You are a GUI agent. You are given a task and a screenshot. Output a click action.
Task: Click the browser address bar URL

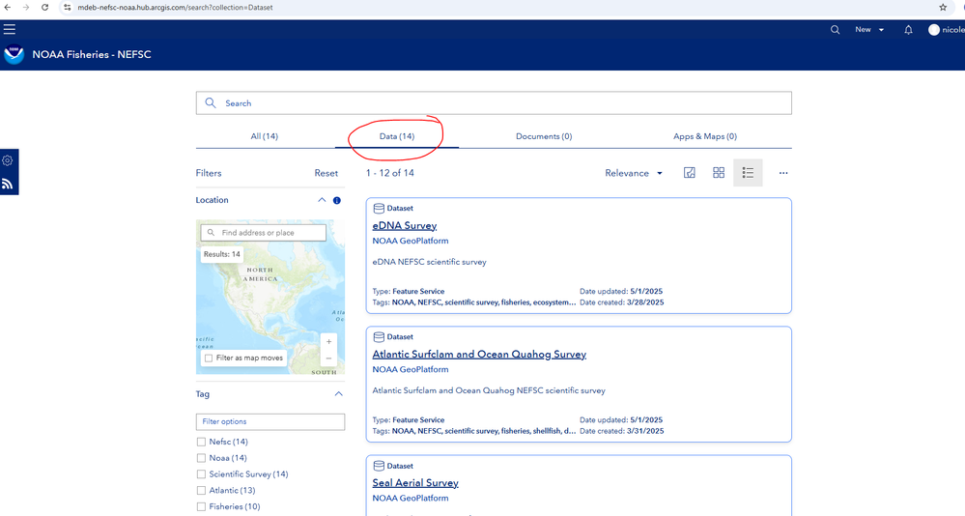tap(176, 8)
